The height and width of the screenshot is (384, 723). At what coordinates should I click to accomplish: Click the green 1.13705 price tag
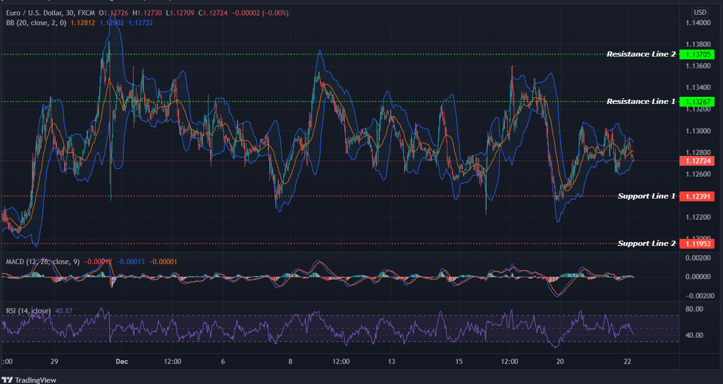[698, 55]
